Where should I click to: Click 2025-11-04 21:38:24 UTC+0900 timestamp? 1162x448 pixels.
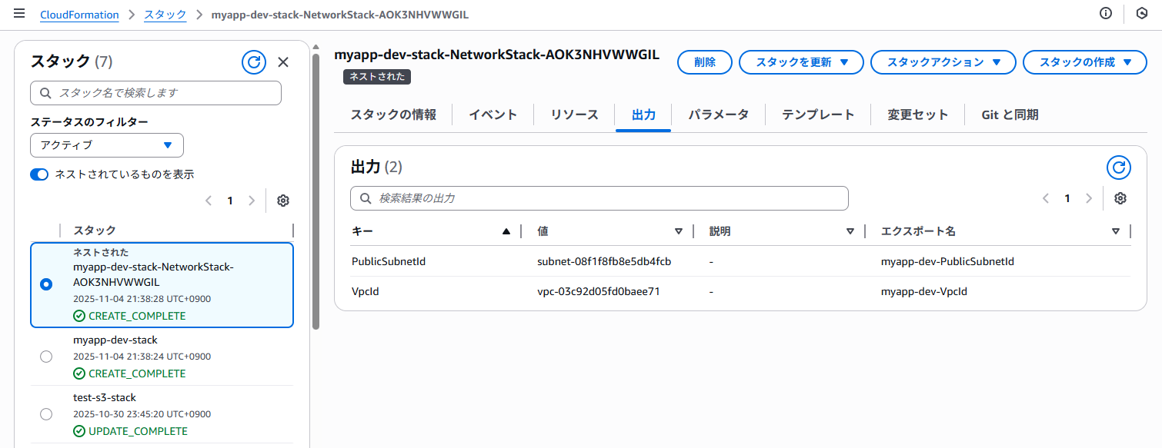[x=142, y=357]
